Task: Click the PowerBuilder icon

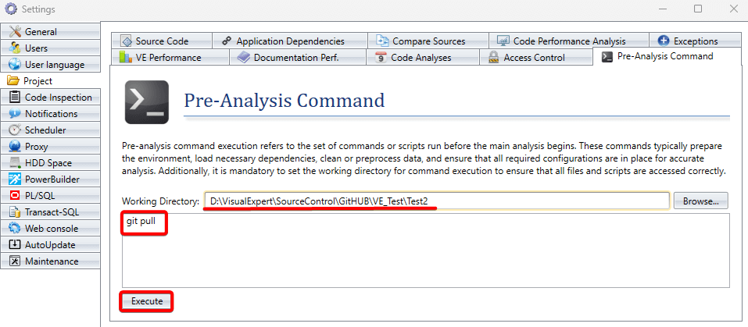Action: (16, 179)
